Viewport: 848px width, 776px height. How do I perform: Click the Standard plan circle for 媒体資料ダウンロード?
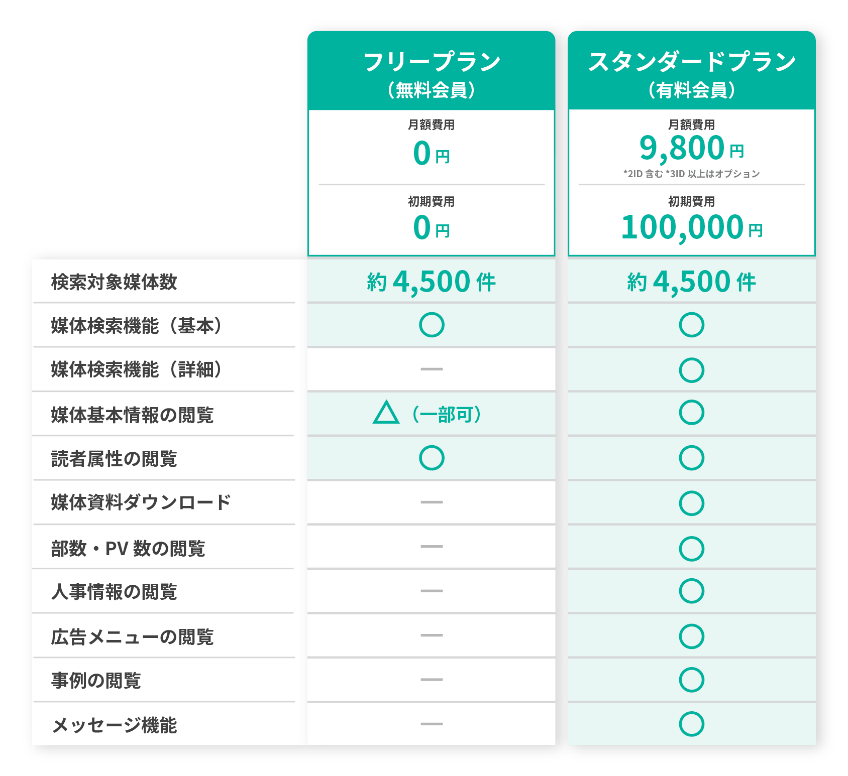click(x=691, y=503)
